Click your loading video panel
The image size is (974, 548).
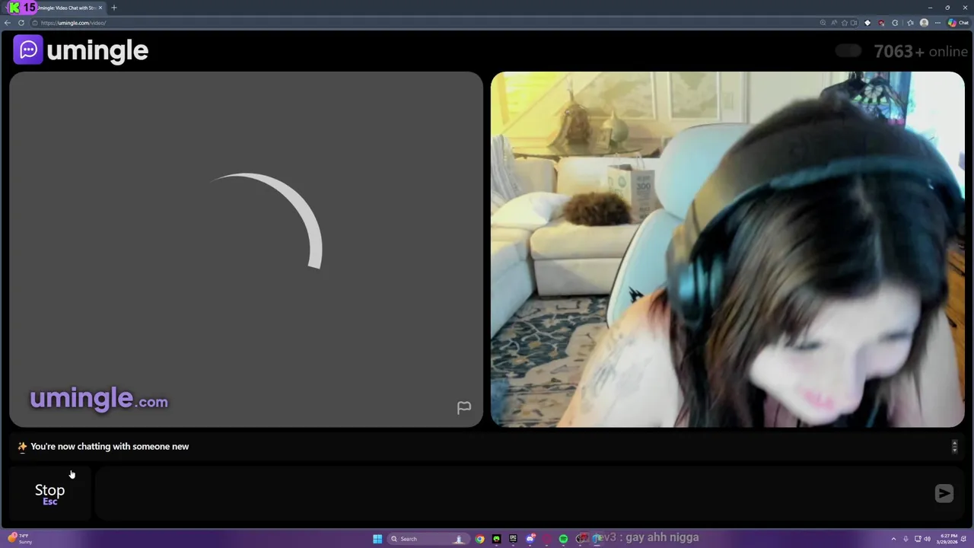coord(246,250)
